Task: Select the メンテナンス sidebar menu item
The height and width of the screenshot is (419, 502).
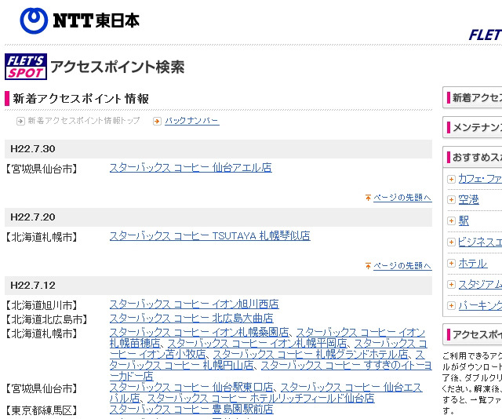Action: click(472, 127)
